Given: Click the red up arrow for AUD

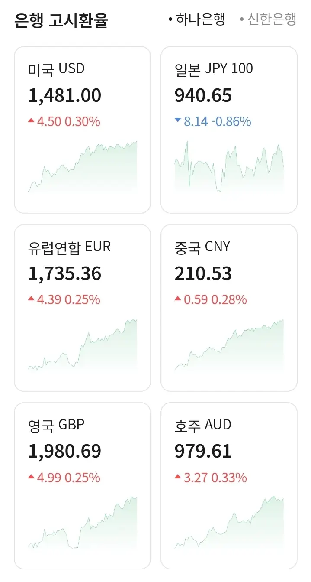Looking at the screenshot, I should click(x=177, y=477).
